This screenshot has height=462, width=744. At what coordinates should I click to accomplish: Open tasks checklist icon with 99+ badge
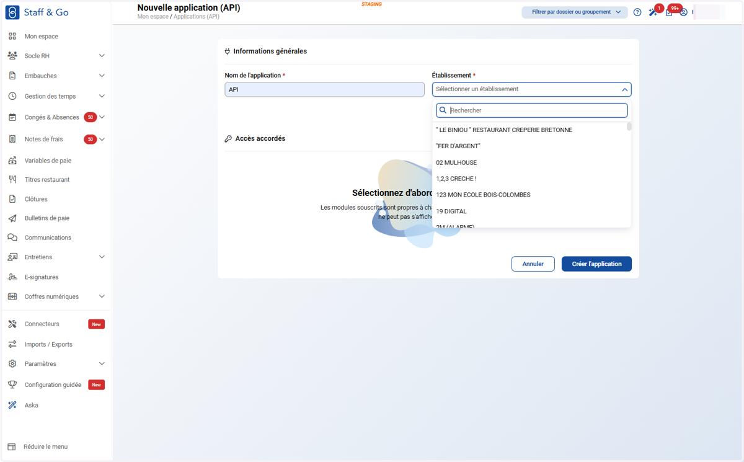pos(669,12)
